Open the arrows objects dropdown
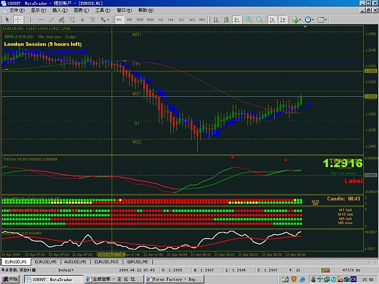The height and width of the screenshot is (284, 379). click(x=105, y=20)
